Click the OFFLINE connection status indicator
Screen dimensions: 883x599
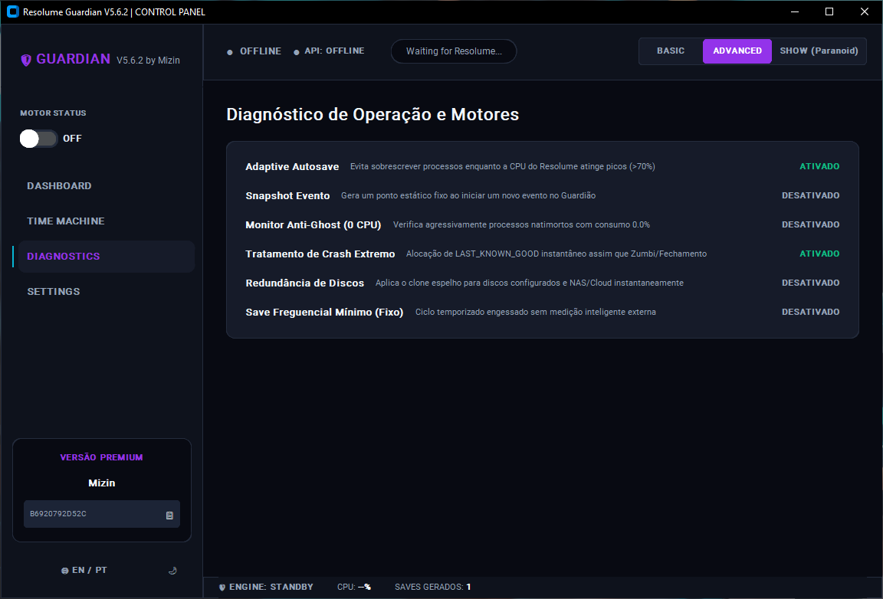click(254, 51)
